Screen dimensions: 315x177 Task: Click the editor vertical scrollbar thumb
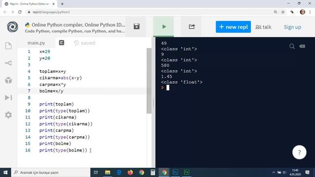click(x=149, y=81)
